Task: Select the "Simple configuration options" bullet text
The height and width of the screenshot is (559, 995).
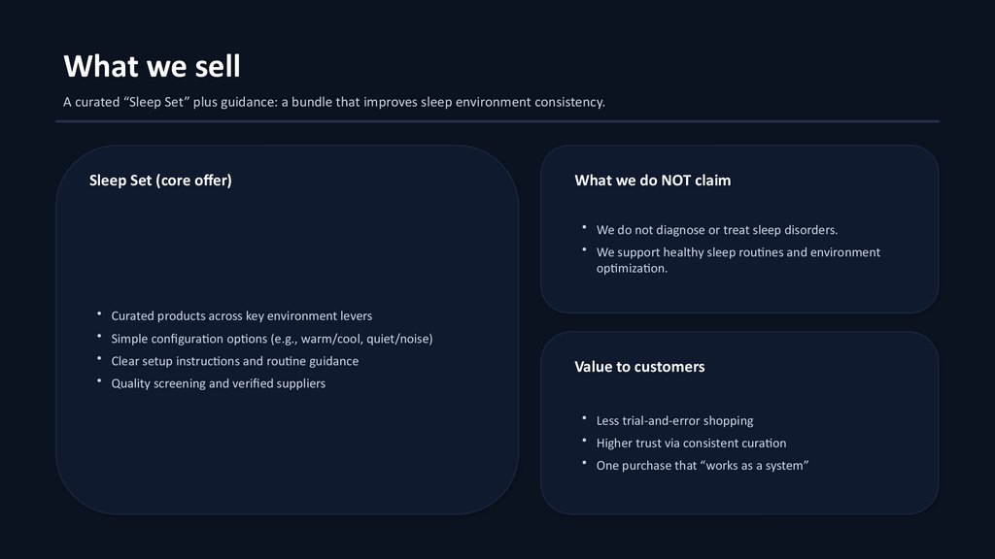Action: 271,339
